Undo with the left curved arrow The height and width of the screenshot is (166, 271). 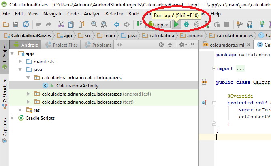tap(38, 24)
